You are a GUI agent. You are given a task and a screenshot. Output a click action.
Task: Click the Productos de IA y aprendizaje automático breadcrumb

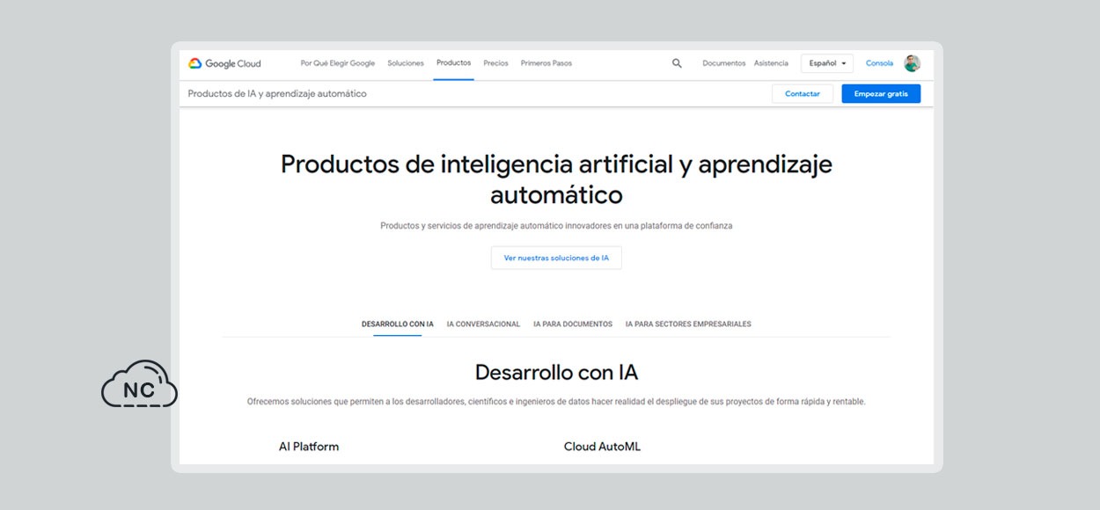[x=277, y=94]
